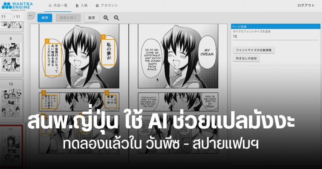This screenshot has height=169, width=322.
Task: Click the アカウント gear icon
Action: [x=97, y=6]
